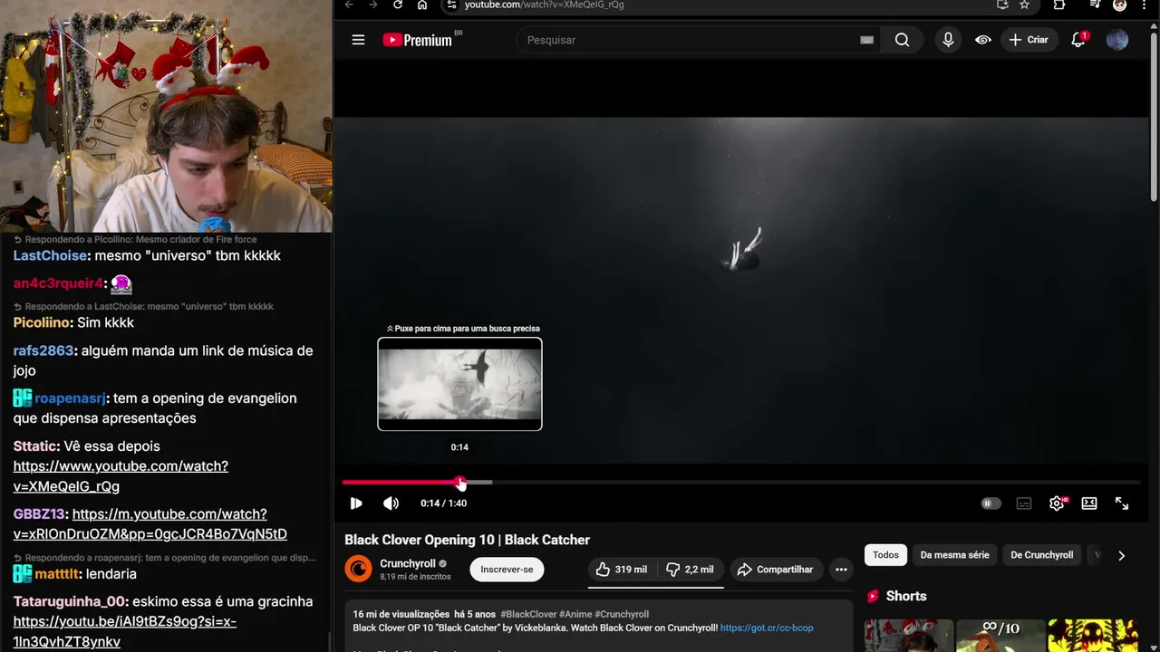Open the YouTube account avatar menu

(x=1117, y=40)
